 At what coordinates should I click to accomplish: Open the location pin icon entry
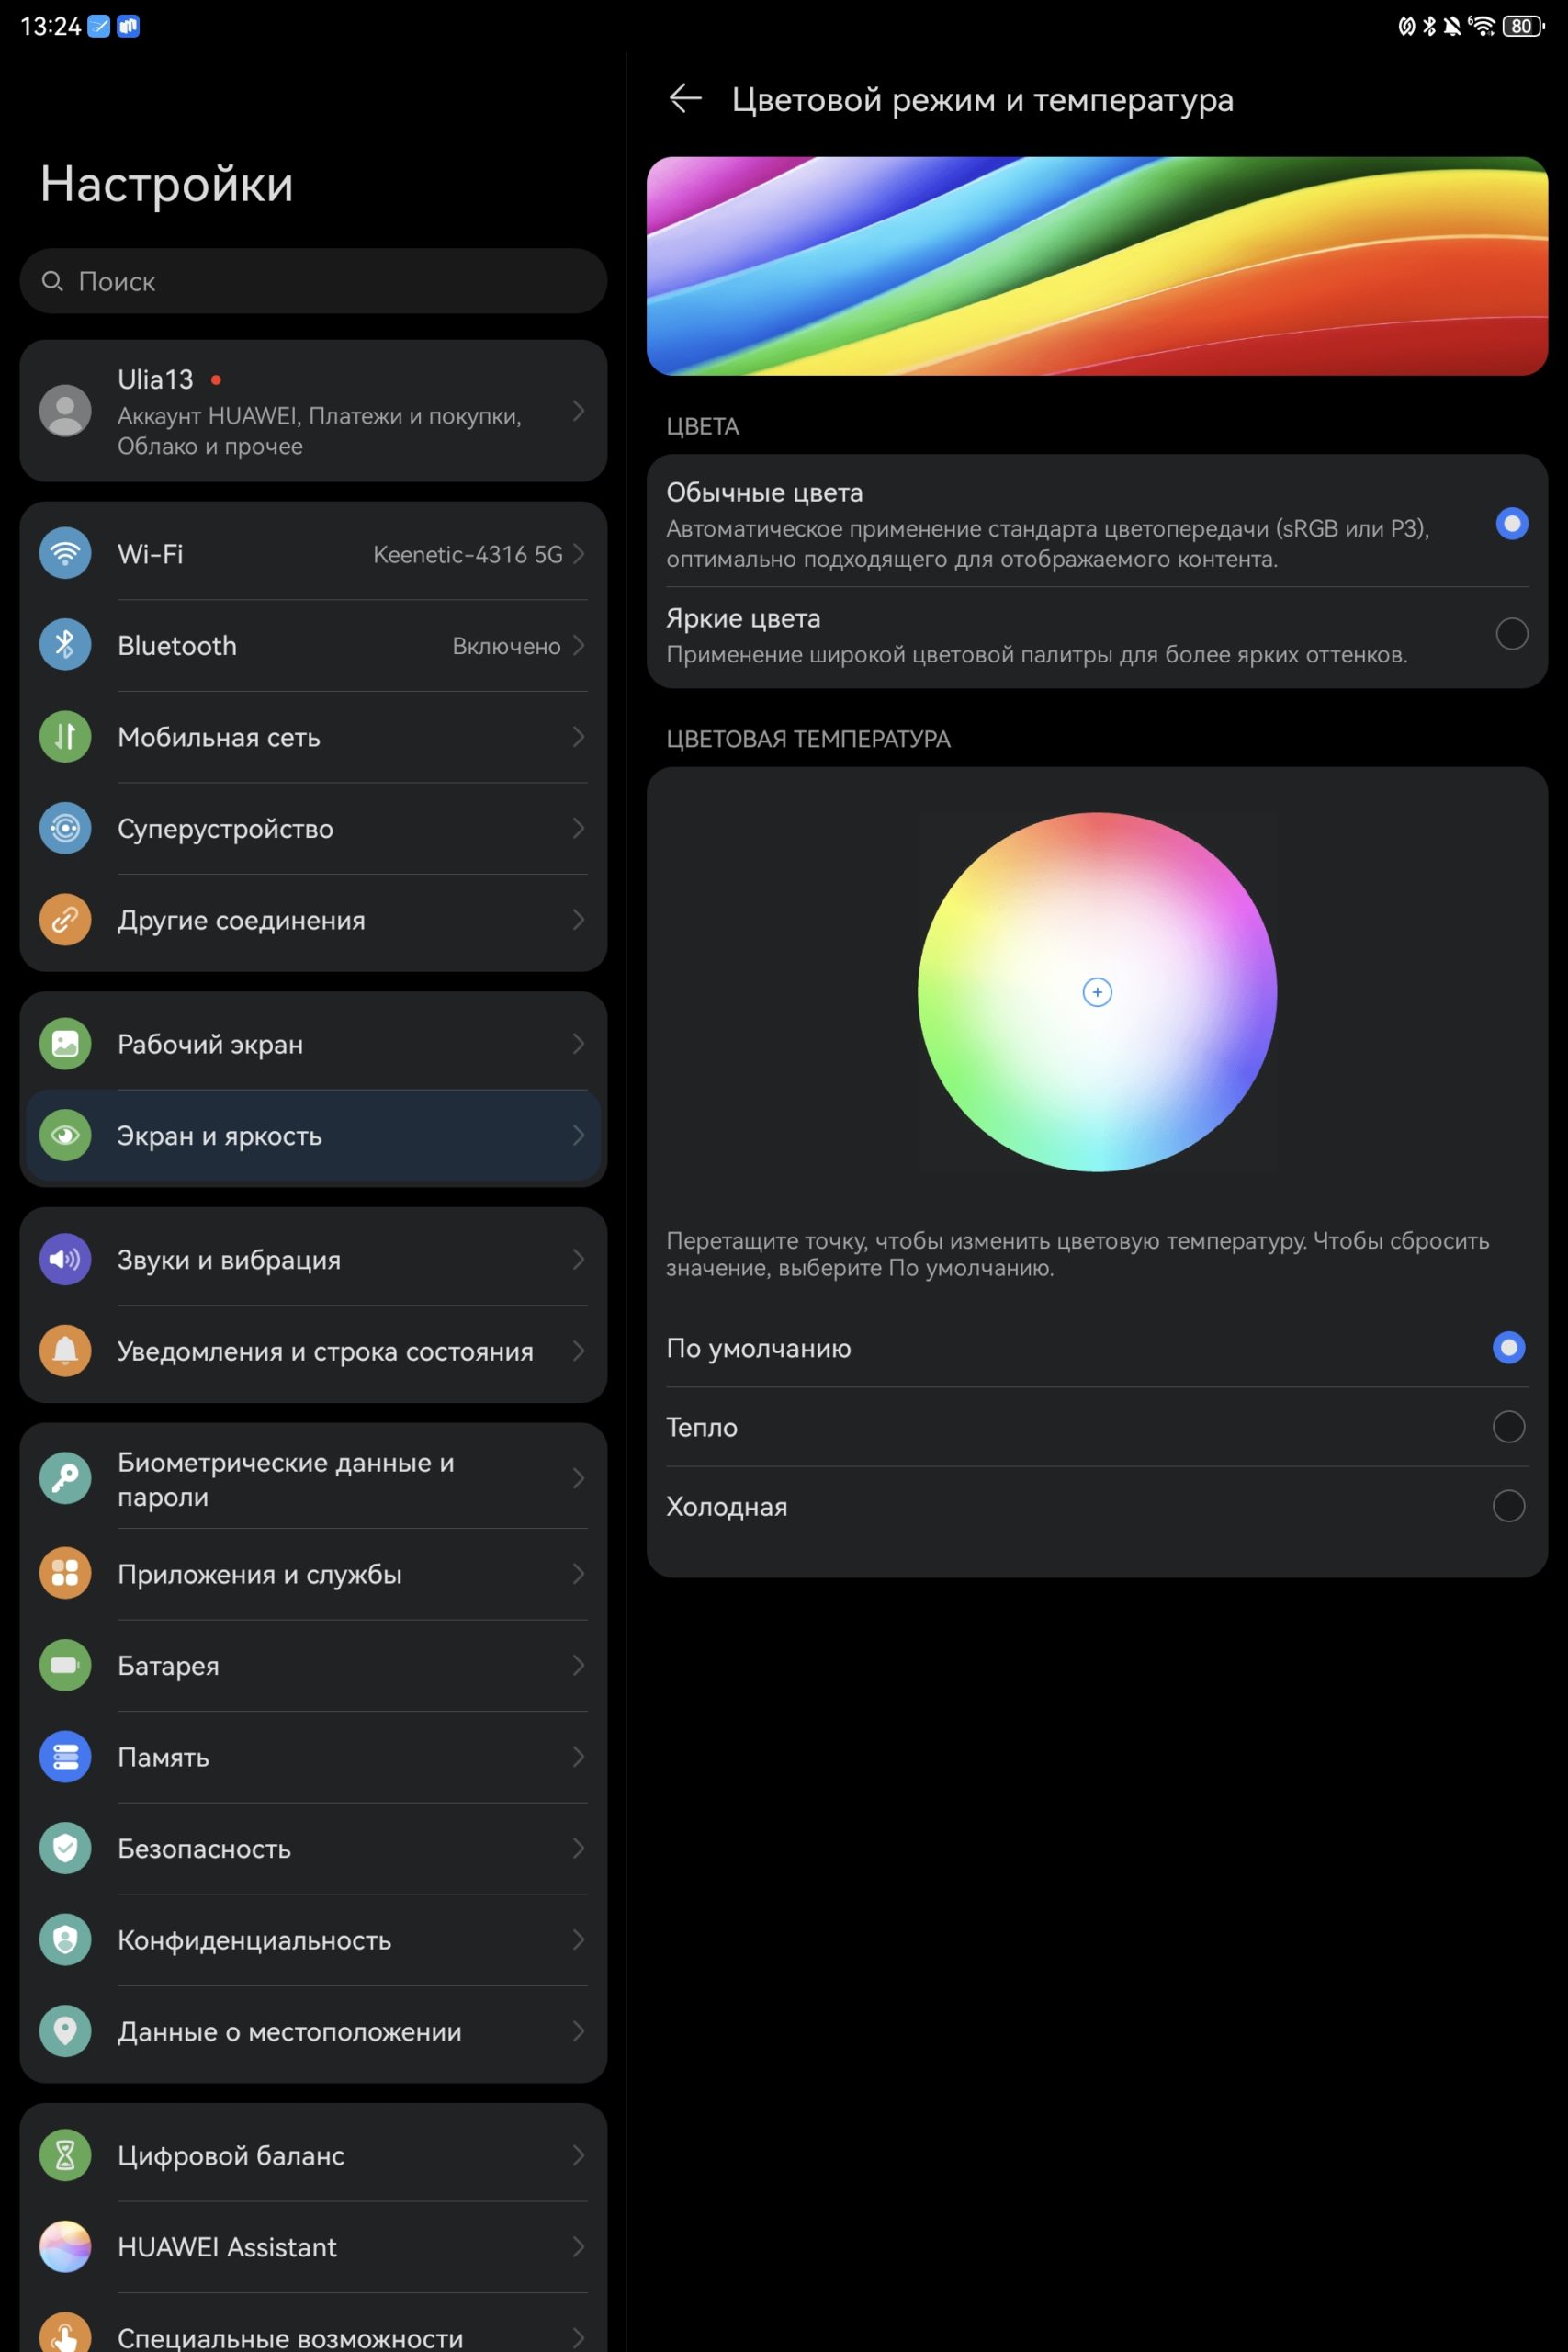pyautogui.click(x=65, y=2031)
